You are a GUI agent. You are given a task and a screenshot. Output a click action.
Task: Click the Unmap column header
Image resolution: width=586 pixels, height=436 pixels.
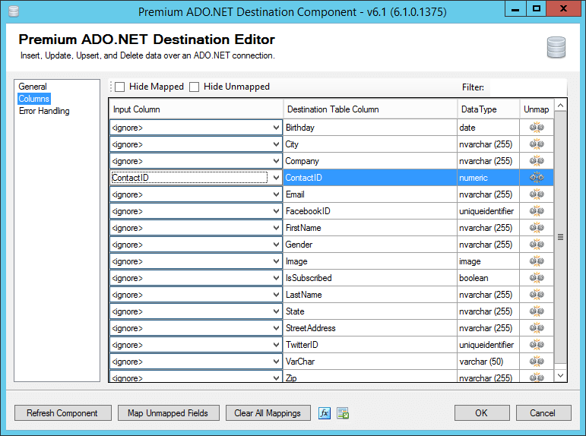tap(537, 109)
